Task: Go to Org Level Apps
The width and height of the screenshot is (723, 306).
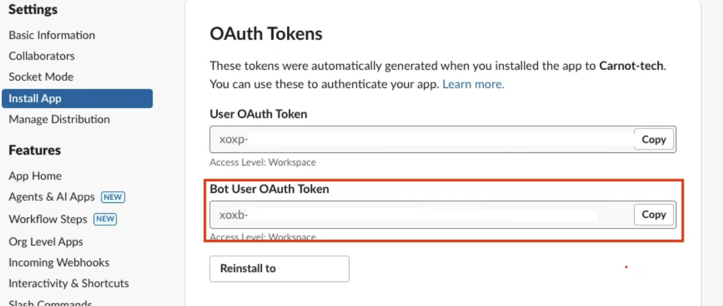Action: (46, 242)
